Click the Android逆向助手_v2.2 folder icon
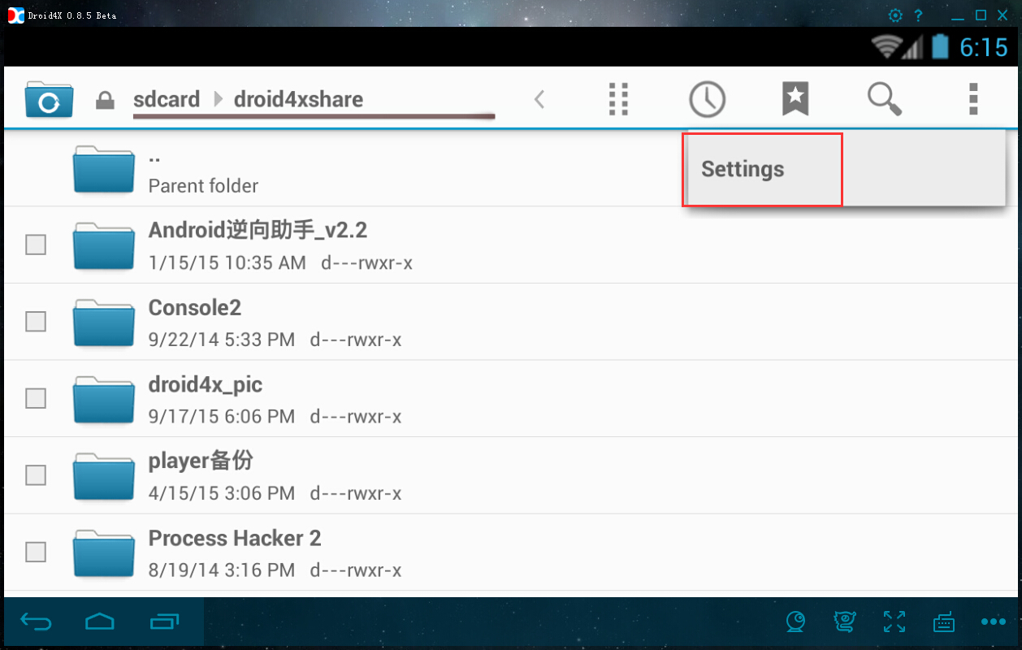Image resolution: width=1022 pixels, height=650 pixels. [103, 245]
